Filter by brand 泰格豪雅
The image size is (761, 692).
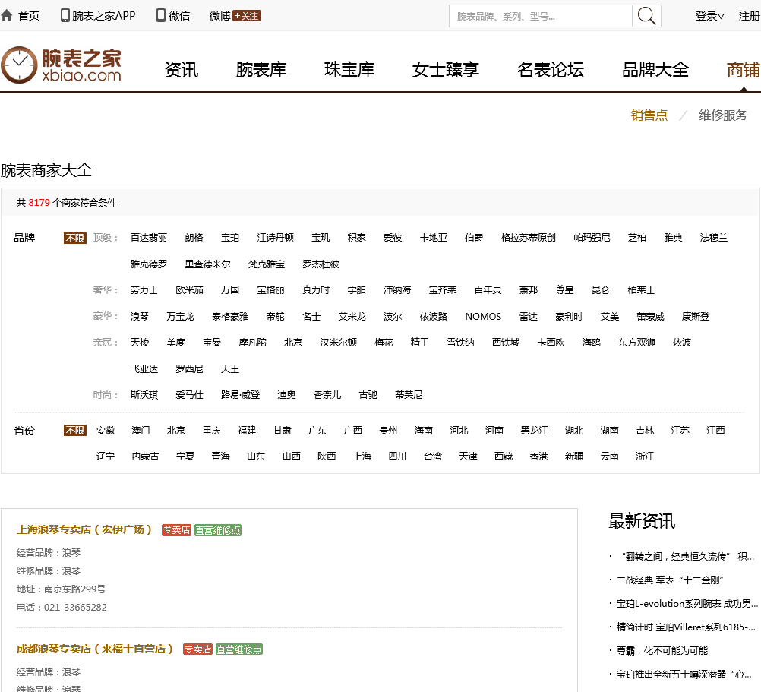[x=230, y=317]
